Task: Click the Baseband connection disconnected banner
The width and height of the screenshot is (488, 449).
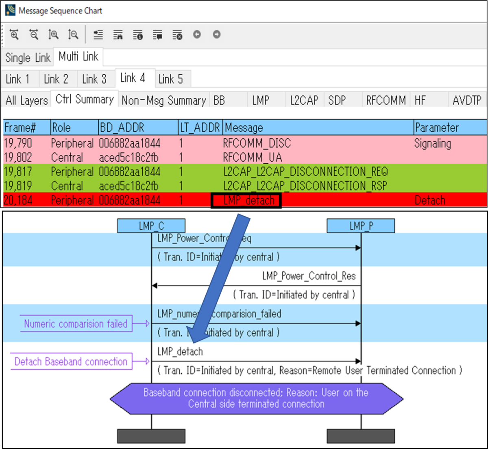Action: [256, 398]
